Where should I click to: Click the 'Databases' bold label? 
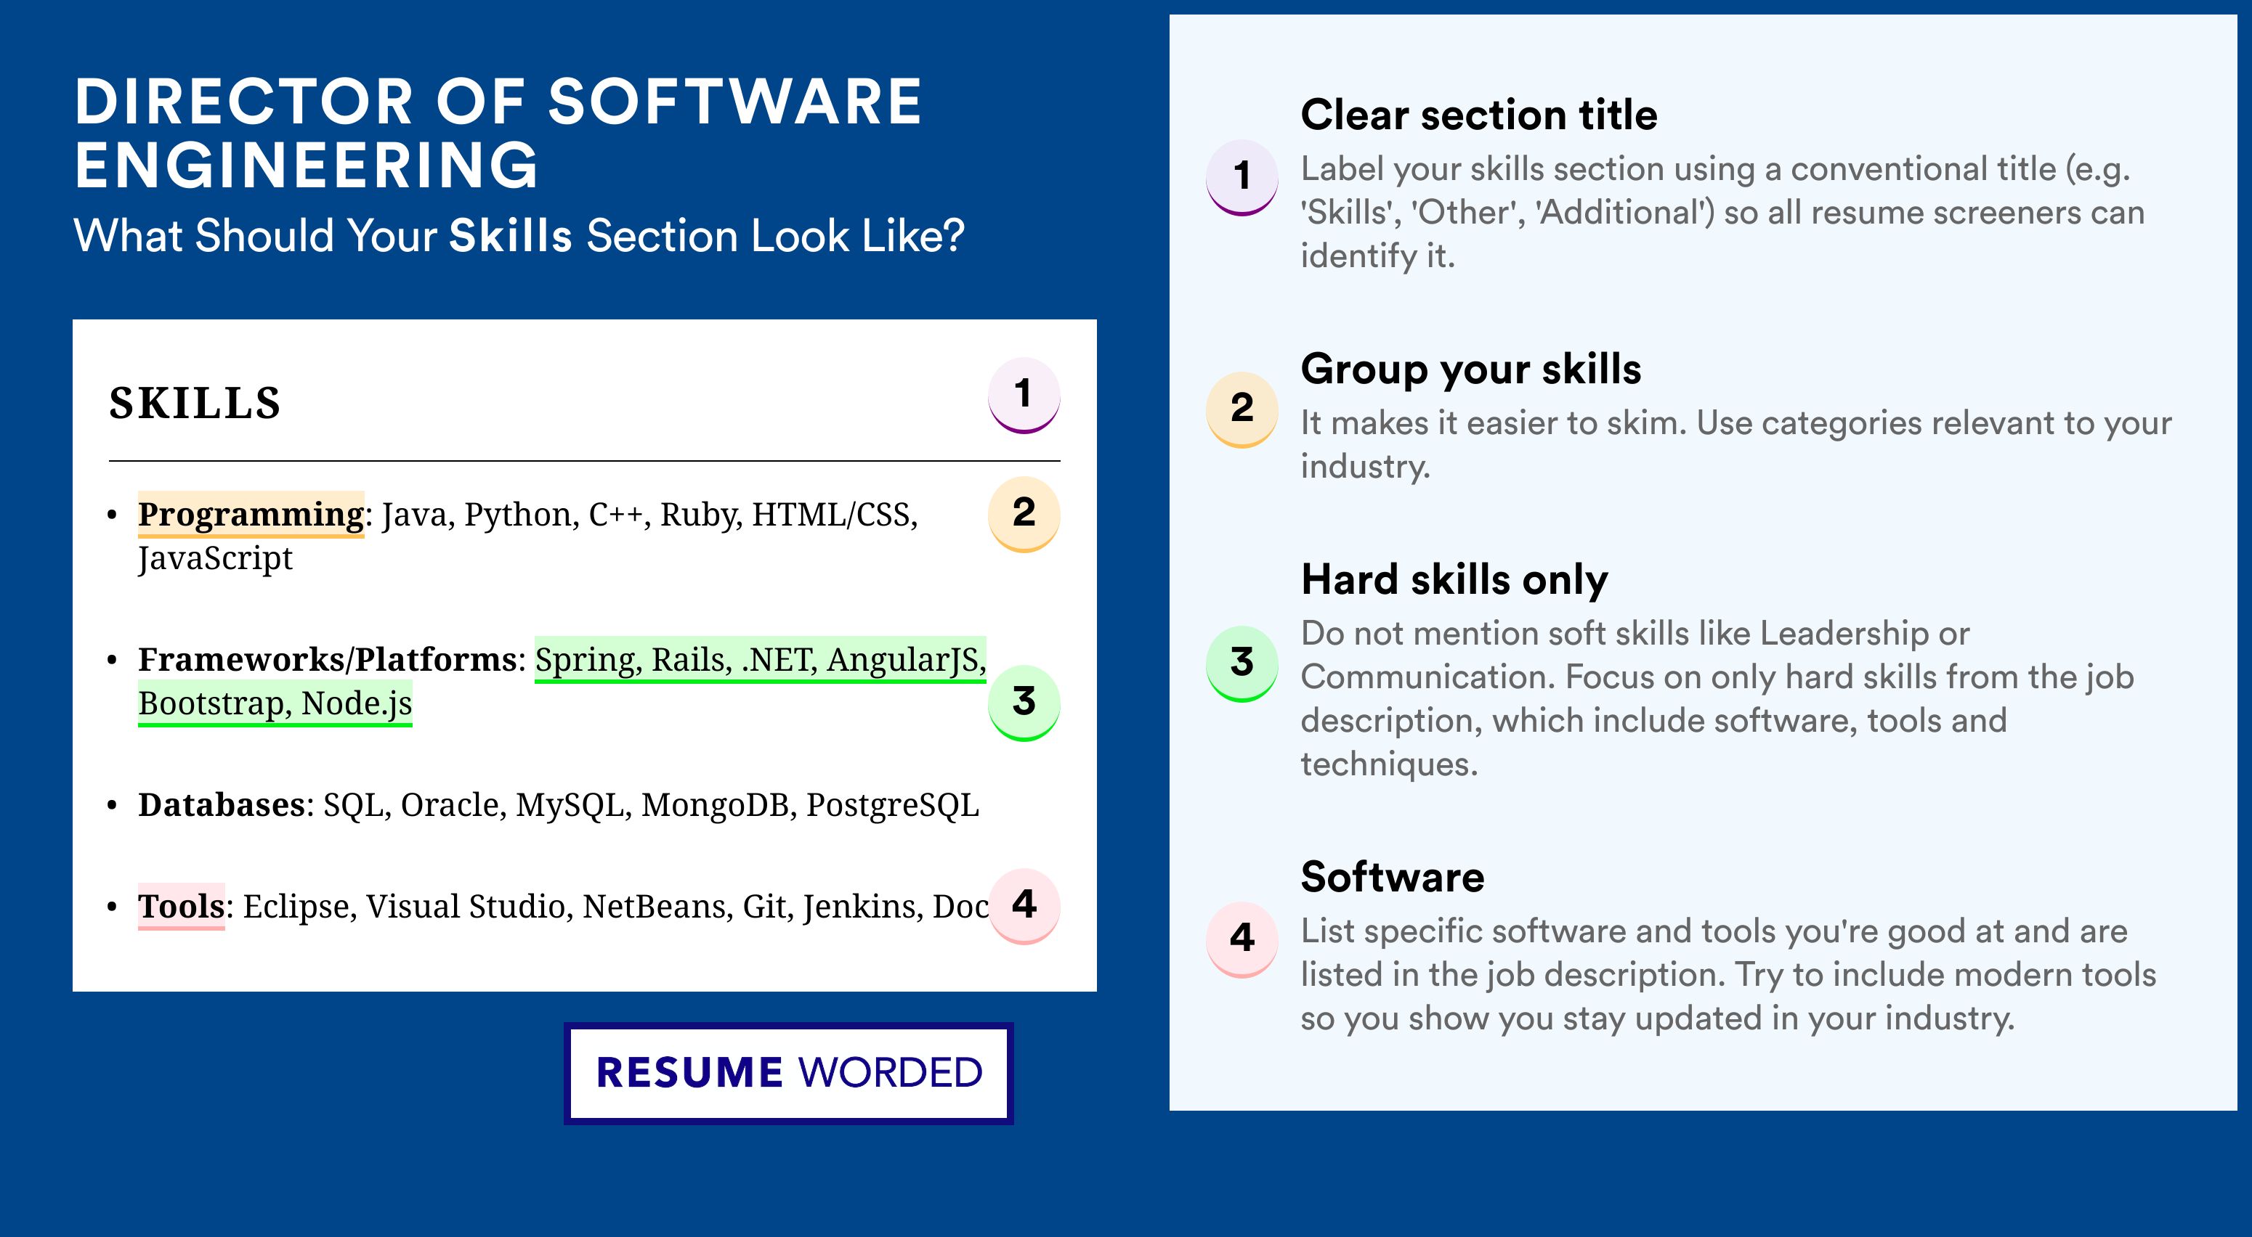[x=222, y=804]
